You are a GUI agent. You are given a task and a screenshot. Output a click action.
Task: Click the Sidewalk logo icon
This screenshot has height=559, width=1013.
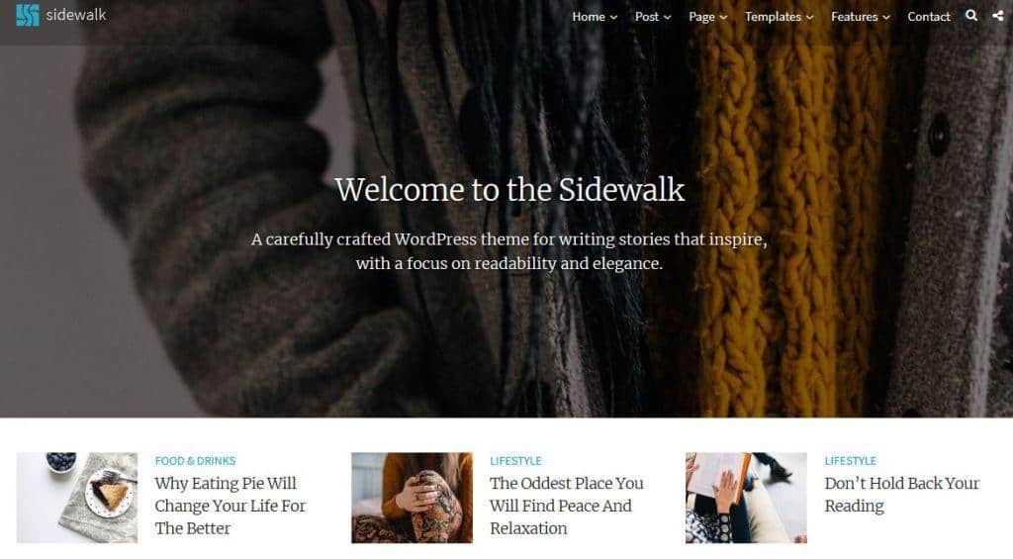click(x=28, y=15)
